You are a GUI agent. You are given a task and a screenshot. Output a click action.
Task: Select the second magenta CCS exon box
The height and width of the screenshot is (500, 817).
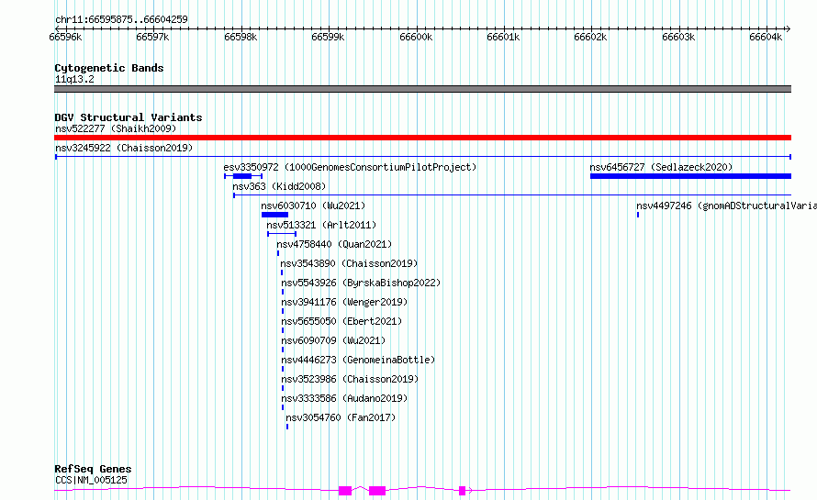pyautogui.click(x=377, y=491)
